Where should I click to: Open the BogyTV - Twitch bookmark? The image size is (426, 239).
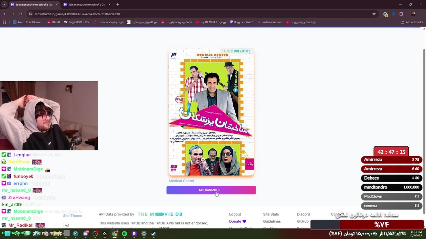click(241, 22)
